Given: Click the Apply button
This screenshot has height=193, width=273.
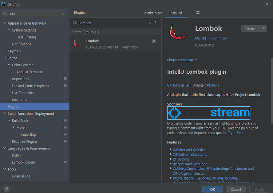Looking at the screenshot, I should [x=259, y=189].
